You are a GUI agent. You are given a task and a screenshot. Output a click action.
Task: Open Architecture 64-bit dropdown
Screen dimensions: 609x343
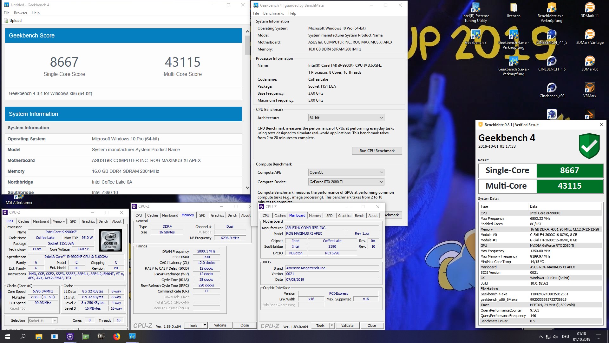pos(346,118)
